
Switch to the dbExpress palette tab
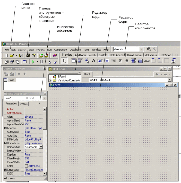(x=151, y=55)
